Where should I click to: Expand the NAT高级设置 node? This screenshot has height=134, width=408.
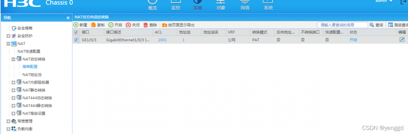(13, 113)
